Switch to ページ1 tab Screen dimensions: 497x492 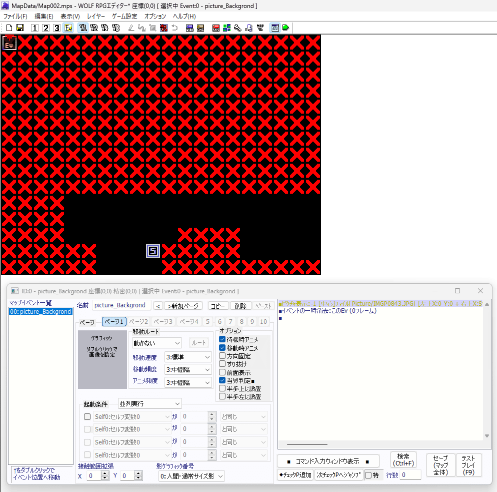tap(114, 321)
